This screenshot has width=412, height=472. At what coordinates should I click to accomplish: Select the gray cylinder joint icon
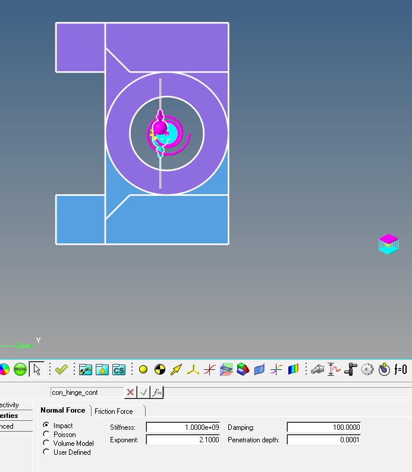point(317,369)
